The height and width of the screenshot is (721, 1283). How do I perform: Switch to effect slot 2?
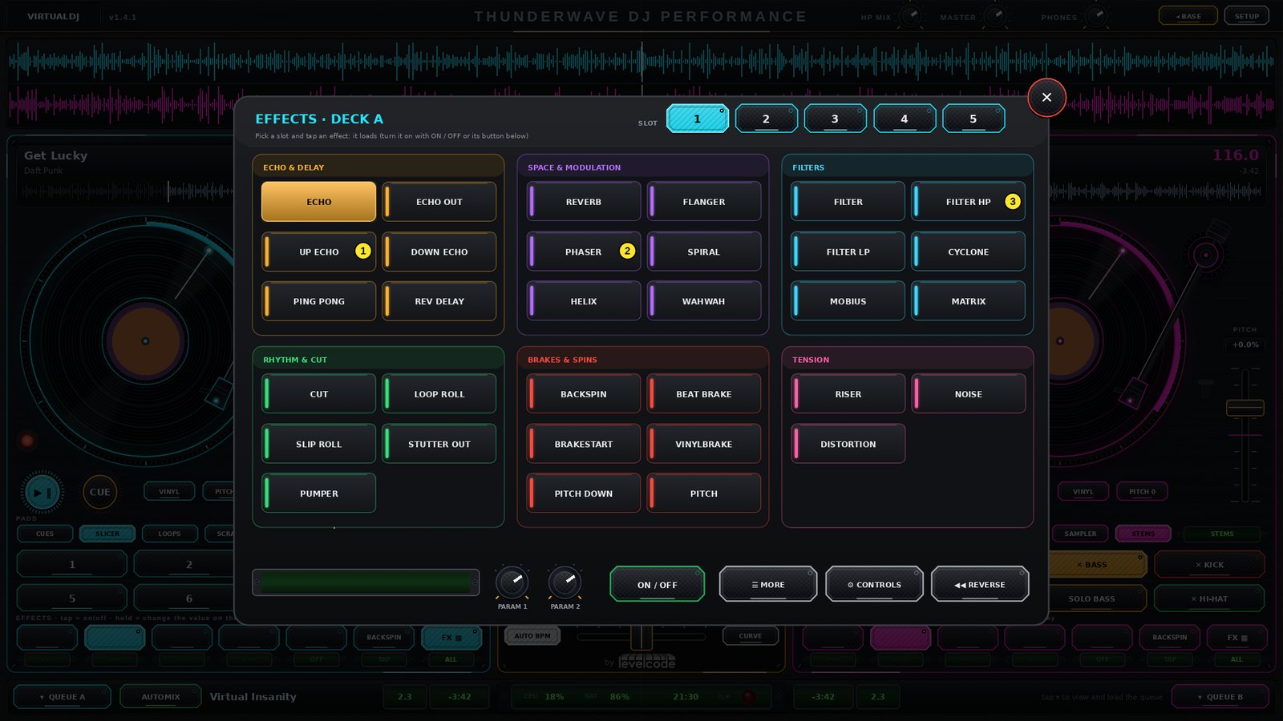pos(766,119)
